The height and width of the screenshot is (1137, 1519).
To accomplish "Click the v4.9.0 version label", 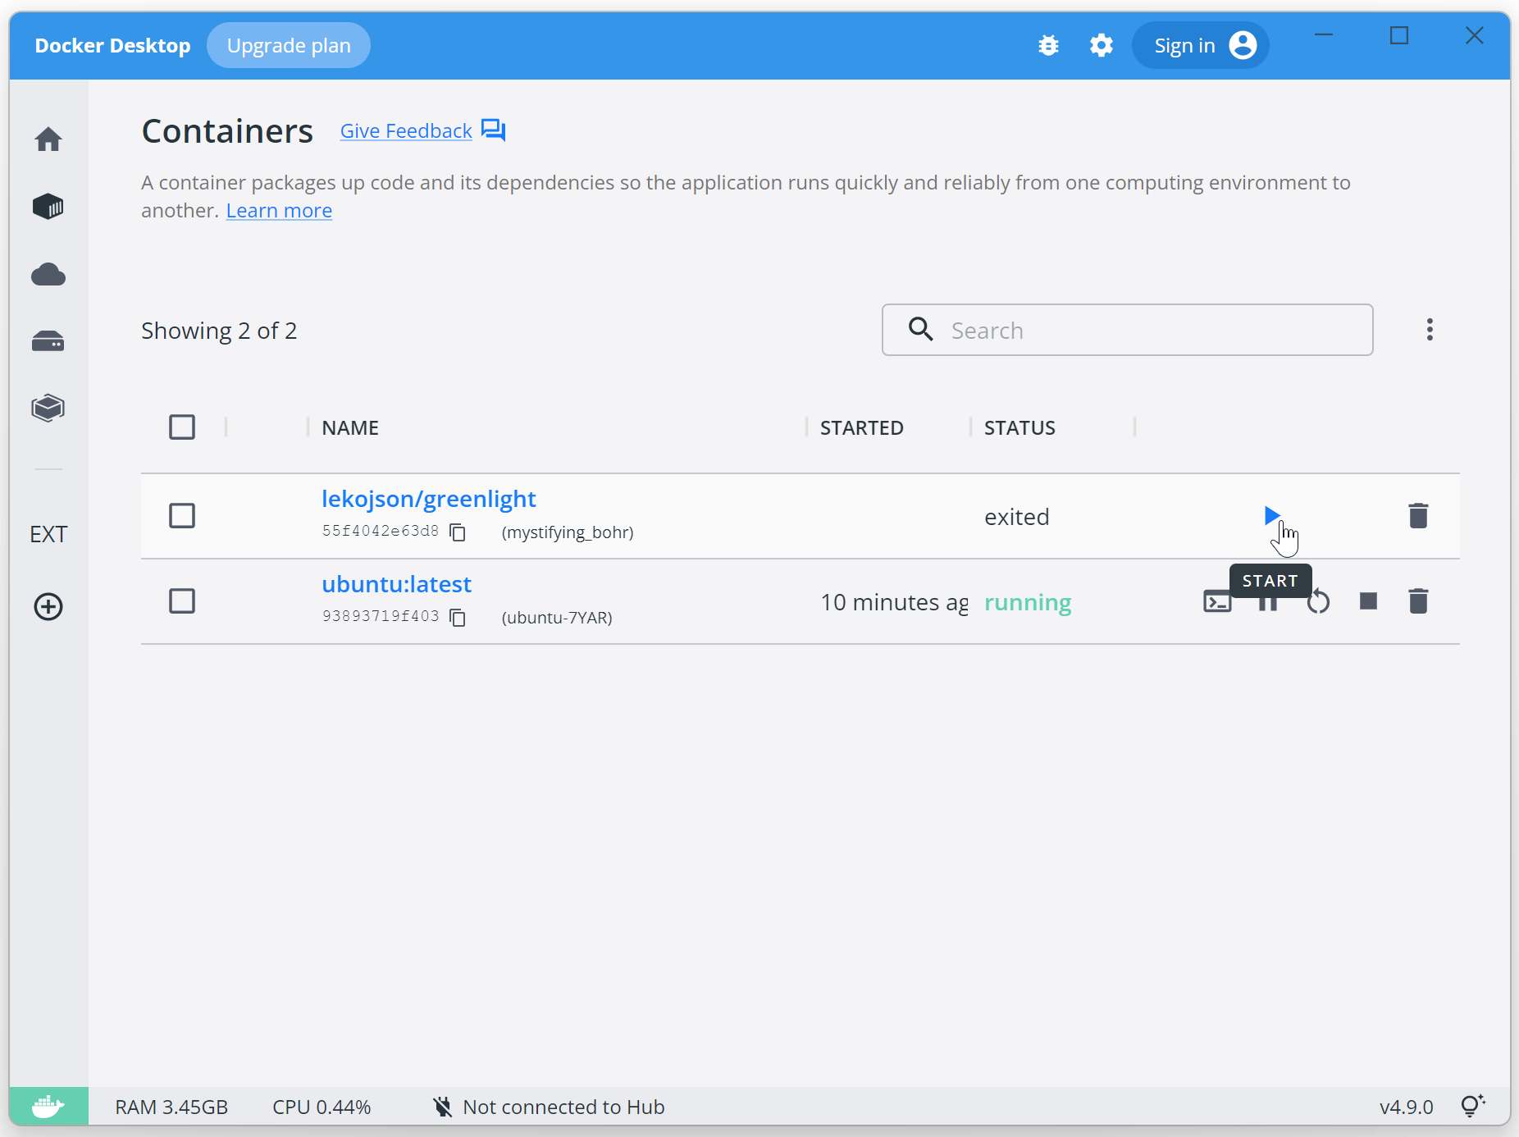I will point(1406,1107).
